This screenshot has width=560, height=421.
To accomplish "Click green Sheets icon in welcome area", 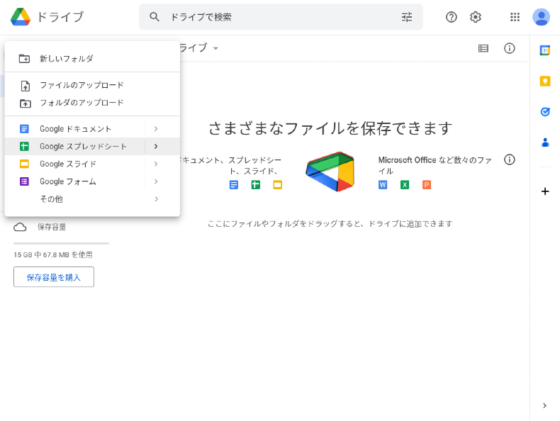I will coord(256,184).
